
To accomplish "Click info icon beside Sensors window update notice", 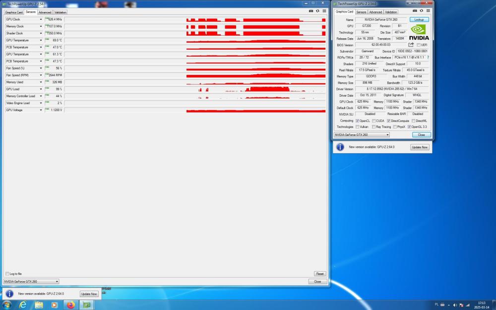I will click(x=9, y=294).
